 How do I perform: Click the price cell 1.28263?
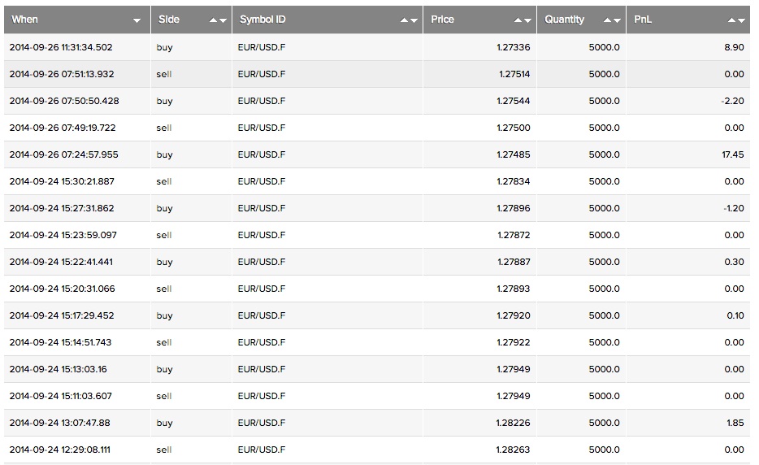(x=513, y=450)
